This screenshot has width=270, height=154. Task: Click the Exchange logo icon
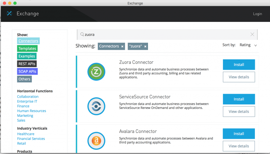[x=9, y=13]
